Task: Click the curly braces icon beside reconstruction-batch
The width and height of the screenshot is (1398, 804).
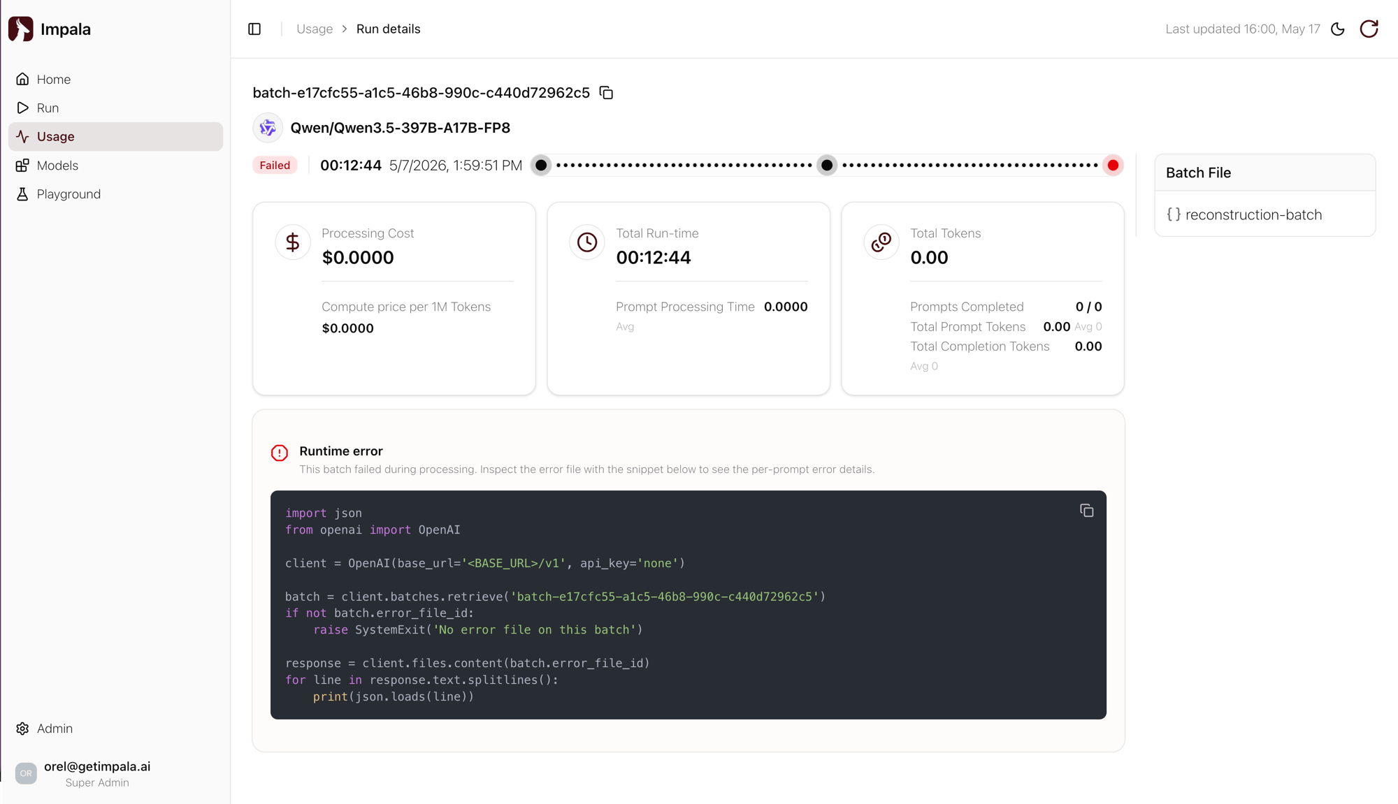Action: 1174,214
